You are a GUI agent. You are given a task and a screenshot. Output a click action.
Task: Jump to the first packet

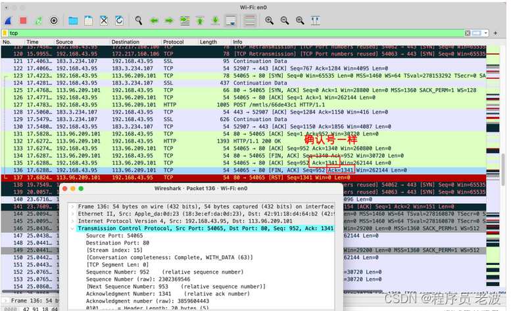click(200, 21)
